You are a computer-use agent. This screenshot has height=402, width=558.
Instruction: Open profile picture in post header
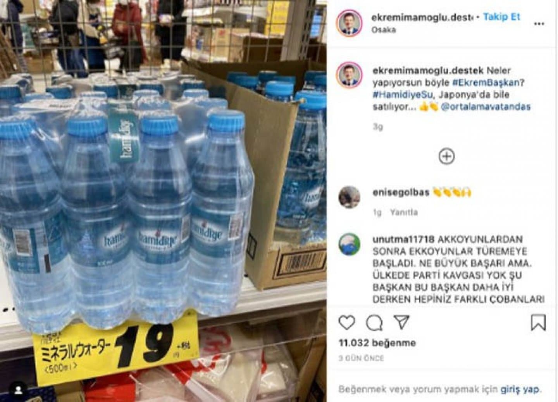pyautogui.click(x=350, y=23)
